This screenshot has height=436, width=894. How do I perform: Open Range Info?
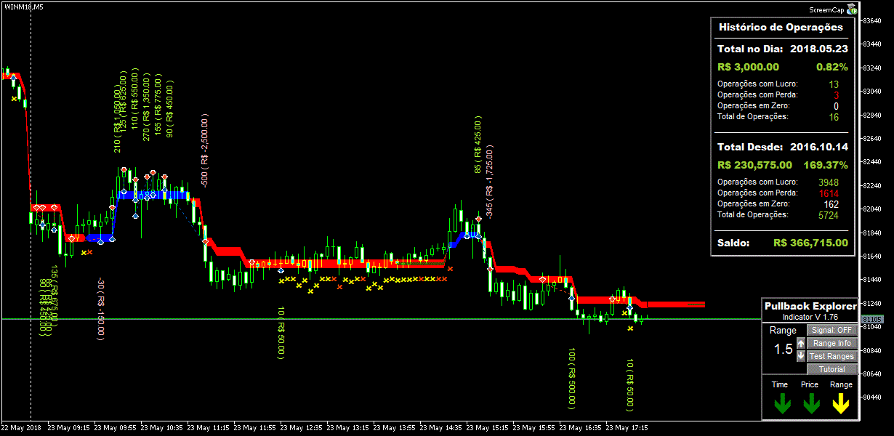(831, 343)
